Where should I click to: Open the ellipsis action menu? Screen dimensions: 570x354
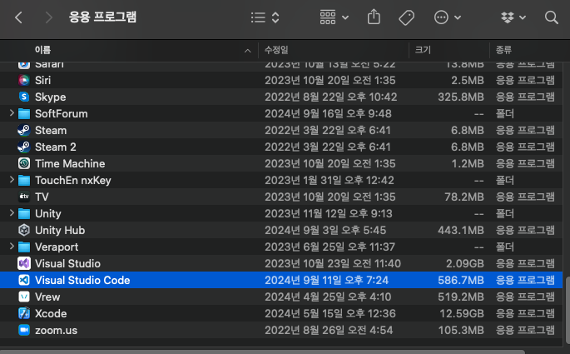(x=448, y=17)
